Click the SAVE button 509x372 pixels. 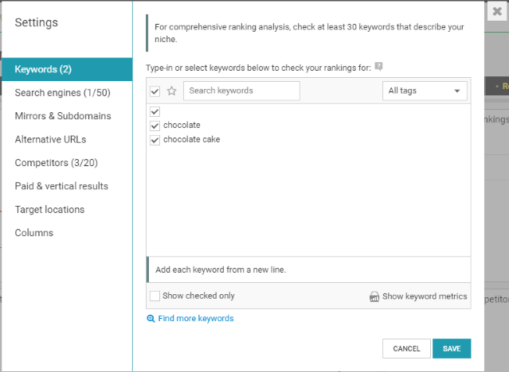point(452,348)
